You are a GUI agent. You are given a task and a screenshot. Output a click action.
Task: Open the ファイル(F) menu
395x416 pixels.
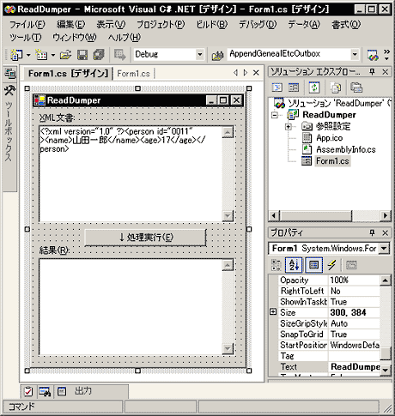pos(27,25)
